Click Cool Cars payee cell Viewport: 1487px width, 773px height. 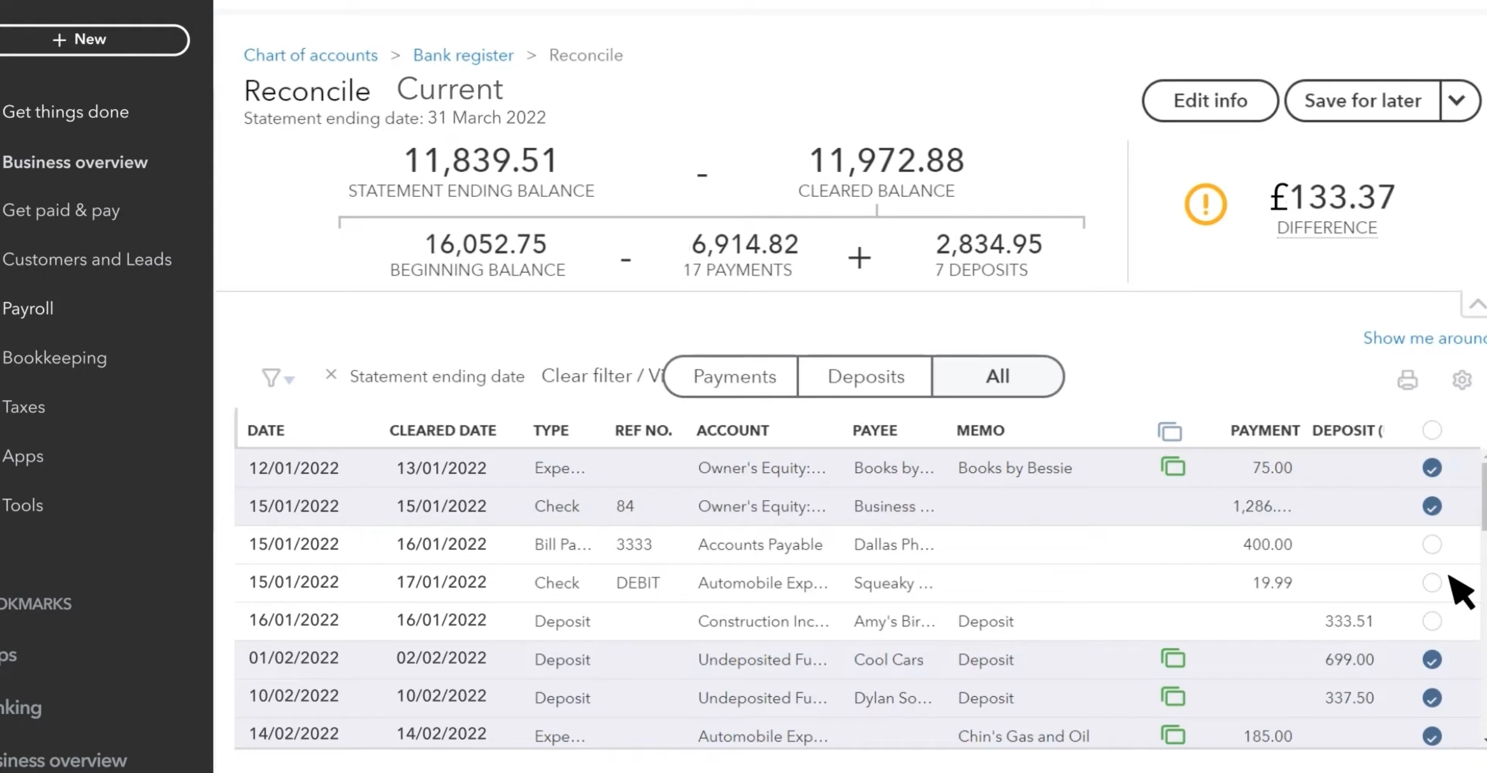pos(888,659)
